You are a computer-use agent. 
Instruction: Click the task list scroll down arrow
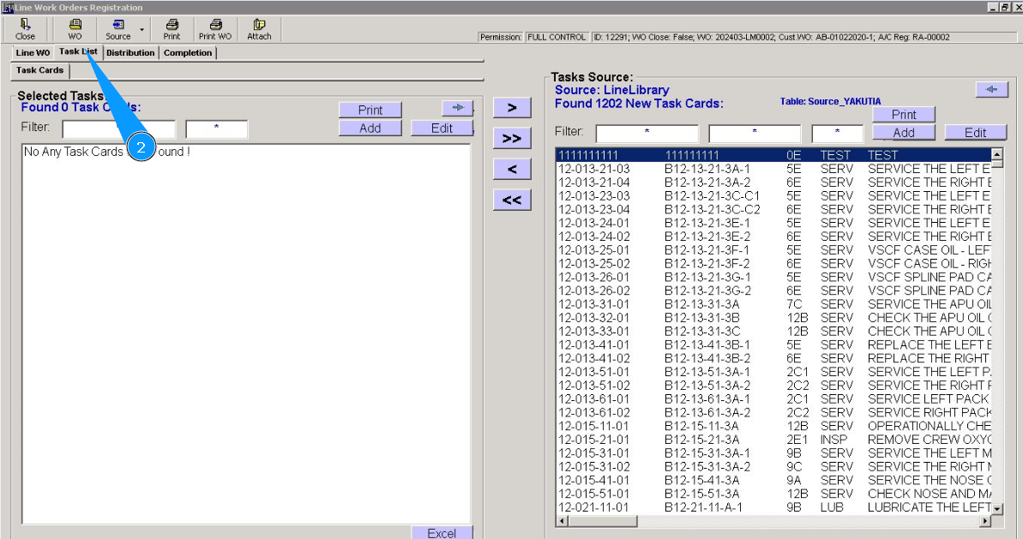(x=997, y=508)
